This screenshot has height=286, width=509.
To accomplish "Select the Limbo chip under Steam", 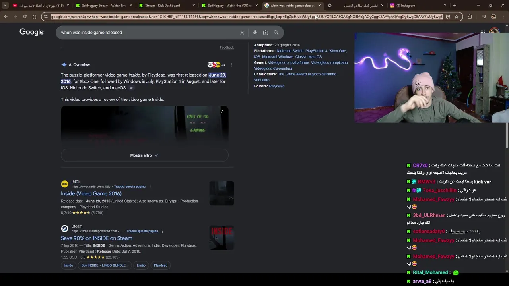I will pyautogui.click(x=141, y=265).
